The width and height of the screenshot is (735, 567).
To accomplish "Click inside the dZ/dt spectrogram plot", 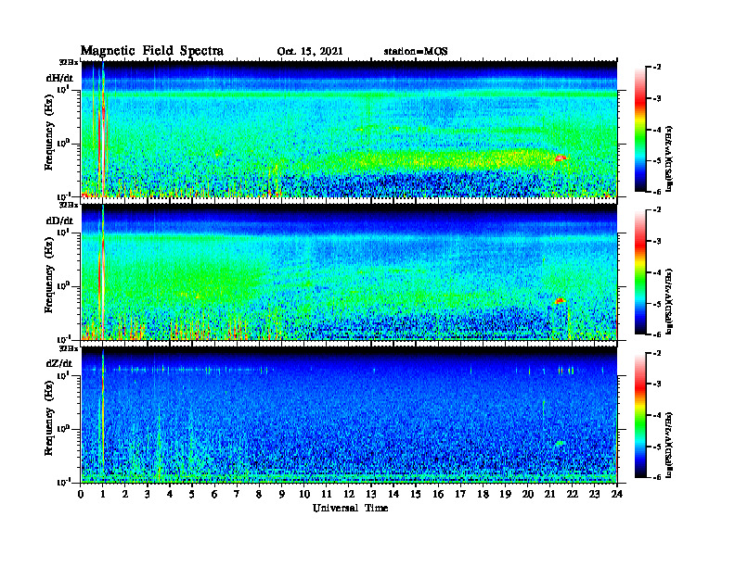I will point(349,415).
